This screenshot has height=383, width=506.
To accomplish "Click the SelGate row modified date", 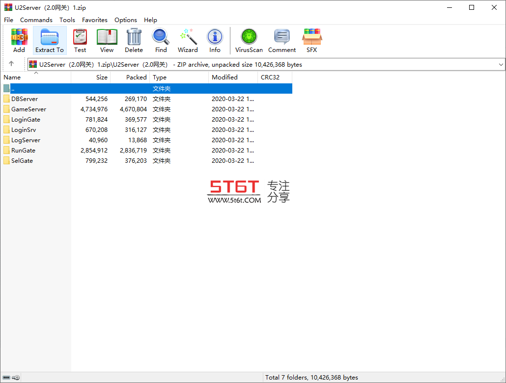I will [x=233, y=161].
